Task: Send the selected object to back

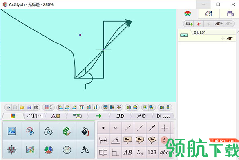Action: [x=151, y=107]
